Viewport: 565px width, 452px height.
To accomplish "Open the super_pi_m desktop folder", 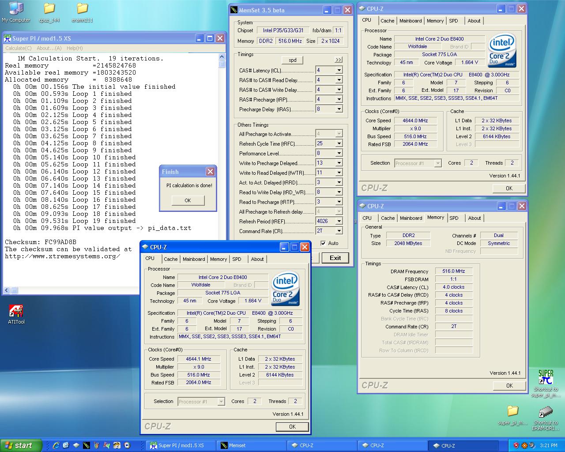I will click(512, 415).
